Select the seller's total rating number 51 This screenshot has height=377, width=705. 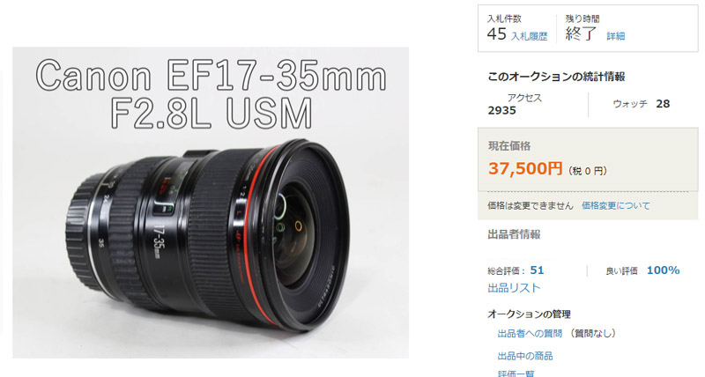tap(537, 270)
